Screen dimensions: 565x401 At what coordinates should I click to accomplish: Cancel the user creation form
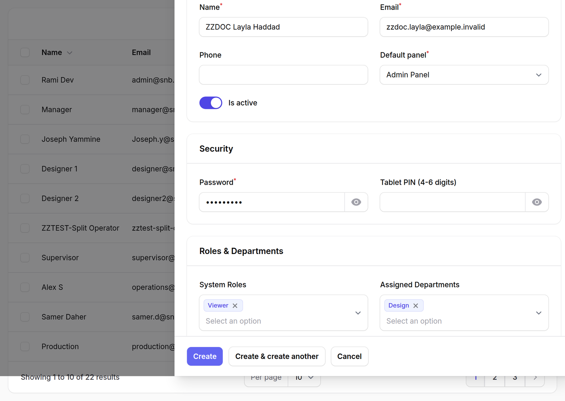(349, 356)
